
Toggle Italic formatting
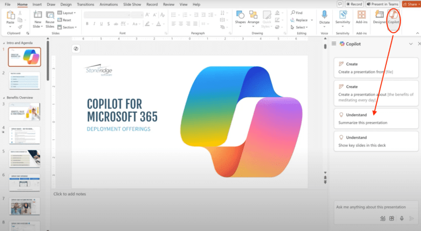point(94,24)
